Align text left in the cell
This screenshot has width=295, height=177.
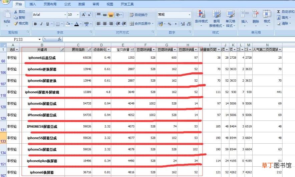pyautogui.click(x=98, y=24)
